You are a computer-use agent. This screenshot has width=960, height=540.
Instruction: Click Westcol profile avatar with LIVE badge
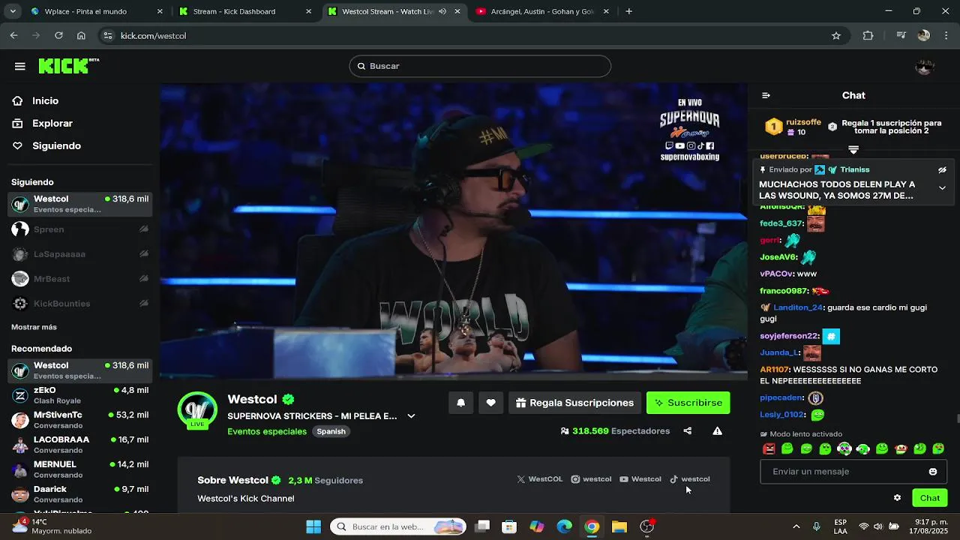197,411
